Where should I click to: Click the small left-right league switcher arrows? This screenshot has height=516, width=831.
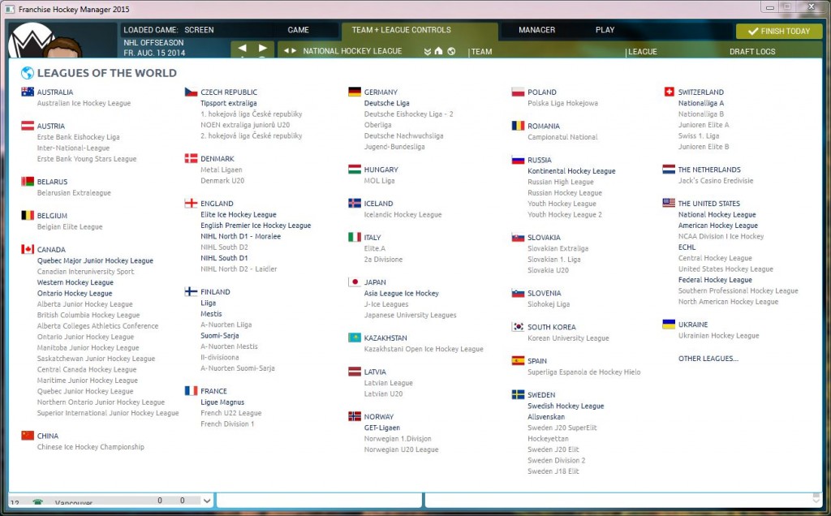[290, 51]
